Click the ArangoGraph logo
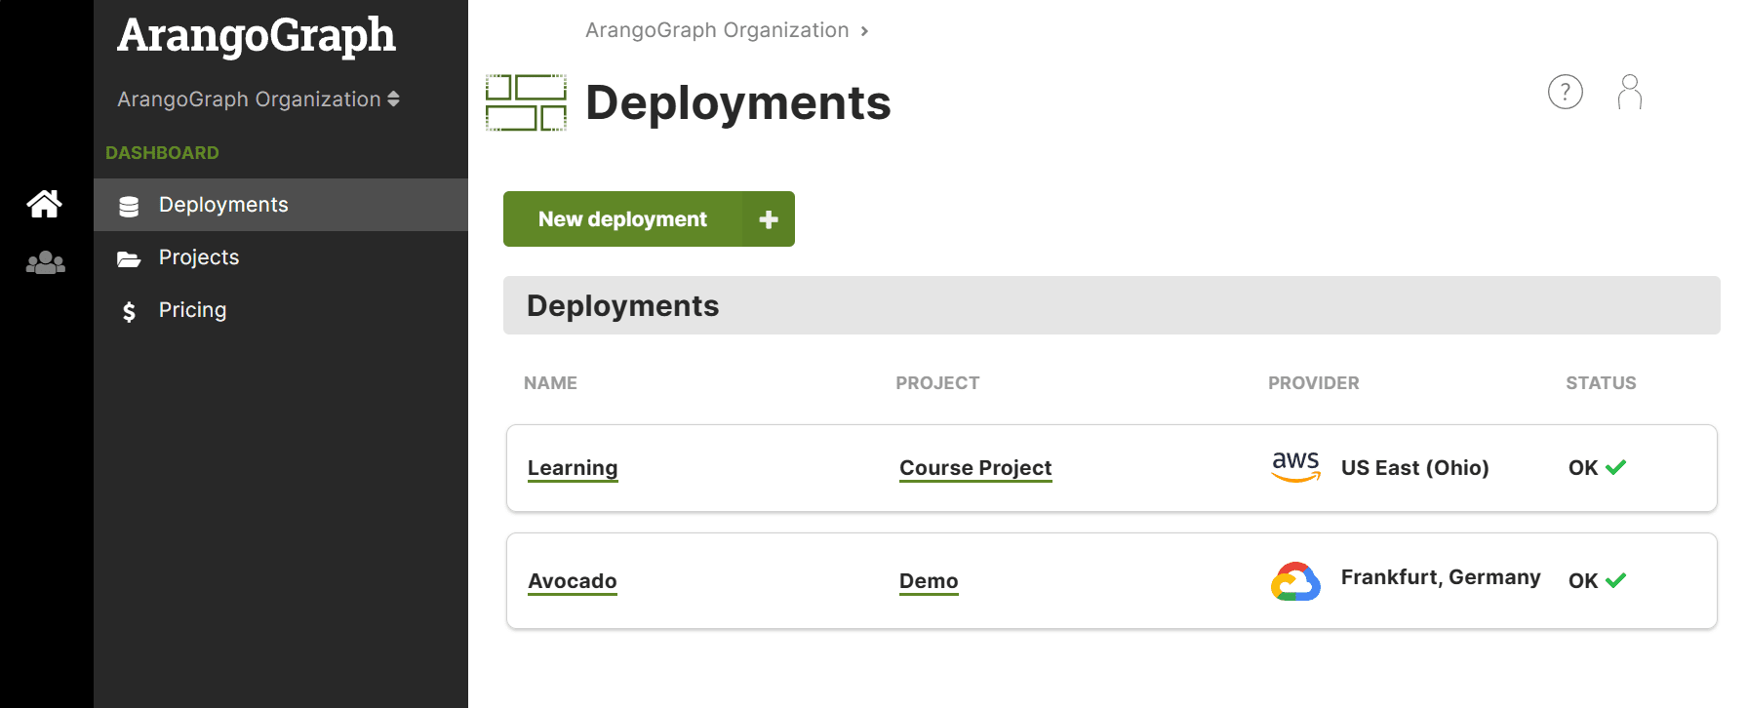The width and height of the screenshot is (1747, 708). coord(257,36)
